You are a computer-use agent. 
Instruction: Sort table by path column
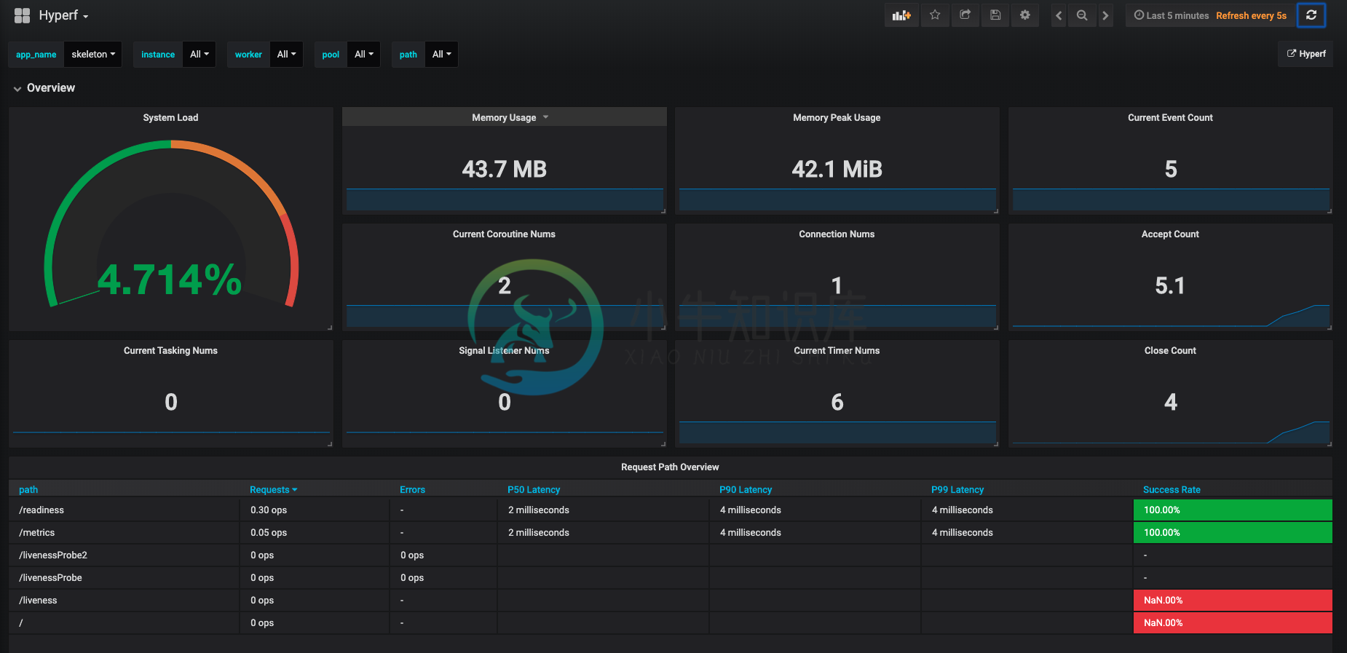tap(28, 490)
